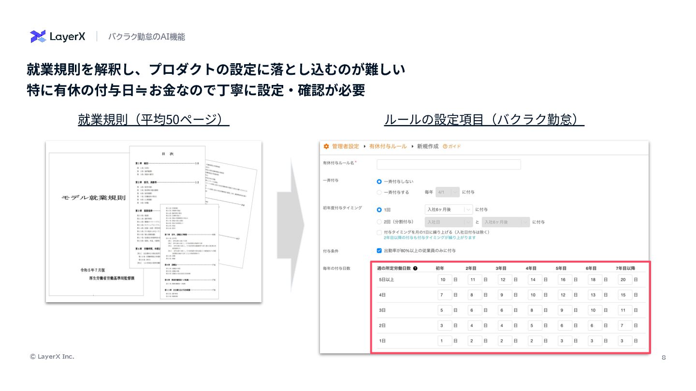Edit 1日 row 2年目 days field

click(475, 341)
